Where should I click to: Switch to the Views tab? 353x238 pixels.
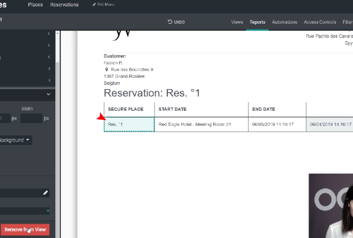(x=237, y=22)
